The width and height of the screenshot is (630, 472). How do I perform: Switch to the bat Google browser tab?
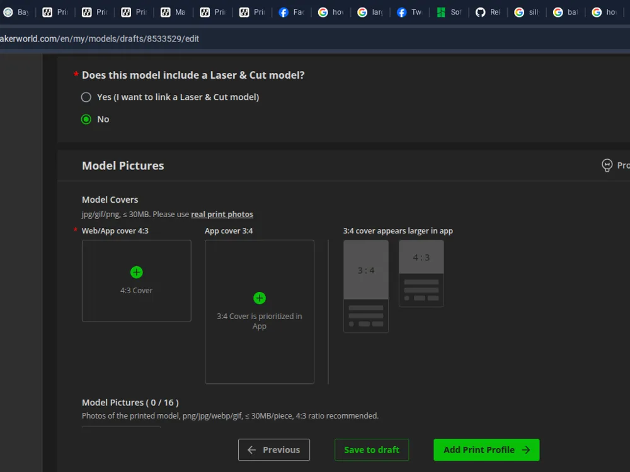coord(566,12)
